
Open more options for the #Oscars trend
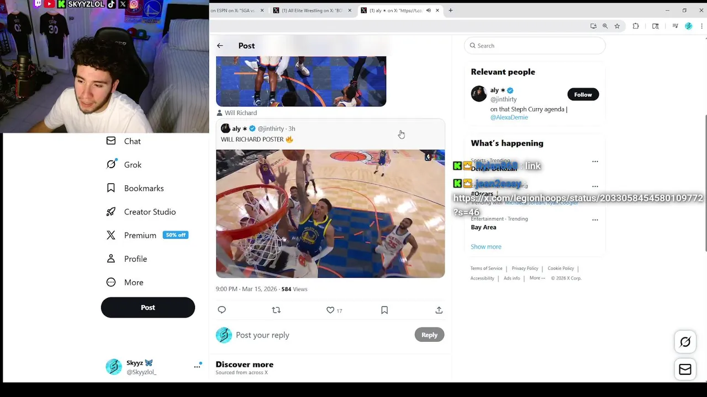(595, 186)
